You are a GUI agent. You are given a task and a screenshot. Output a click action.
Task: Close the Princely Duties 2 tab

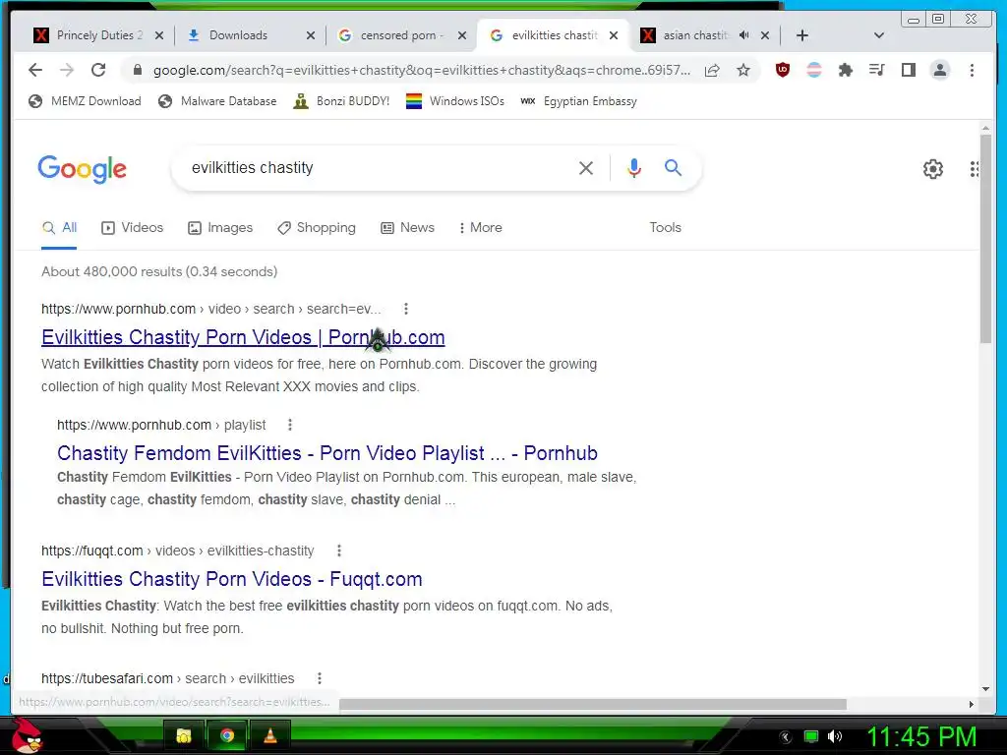(159, 35)
